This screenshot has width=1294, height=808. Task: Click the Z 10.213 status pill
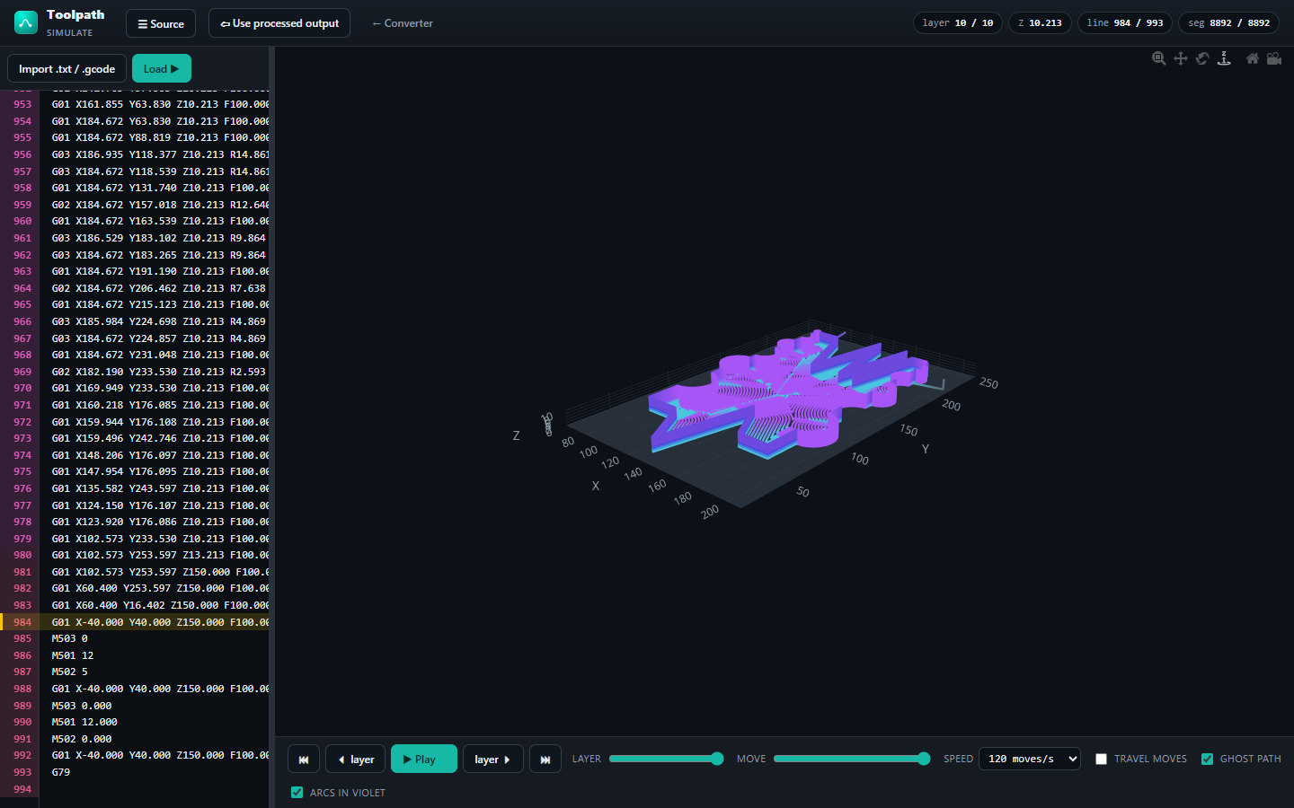[1040, 23]
